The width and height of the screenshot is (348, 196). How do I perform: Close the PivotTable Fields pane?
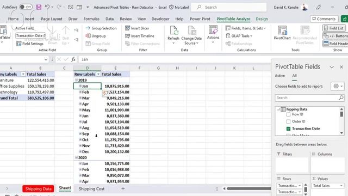tap(341, 67)
